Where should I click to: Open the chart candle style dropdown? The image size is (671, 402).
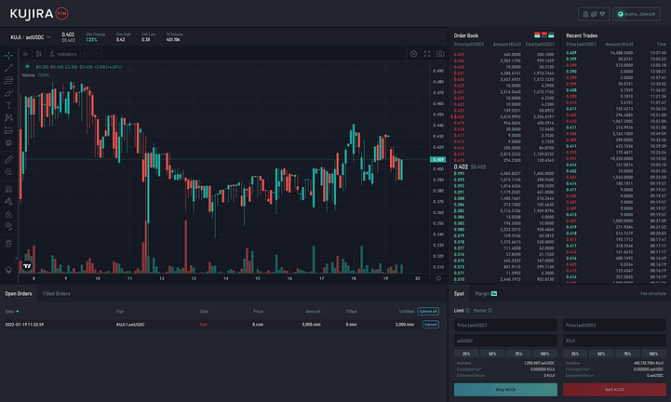click(x=39, y=54)
